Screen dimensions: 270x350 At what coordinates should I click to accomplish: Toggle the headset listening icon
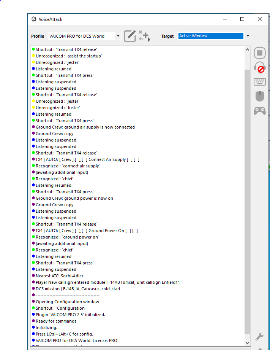point(259,67)
